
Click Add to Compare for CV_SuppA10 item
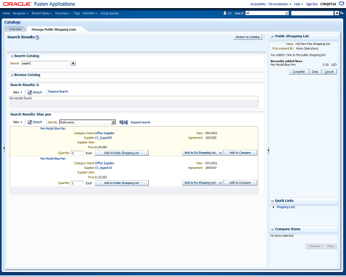coord(240,183)
